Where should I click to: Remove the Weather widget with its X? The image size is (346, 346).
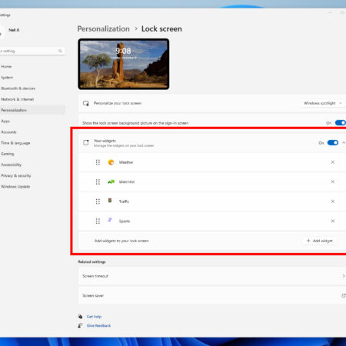[332, 162]
